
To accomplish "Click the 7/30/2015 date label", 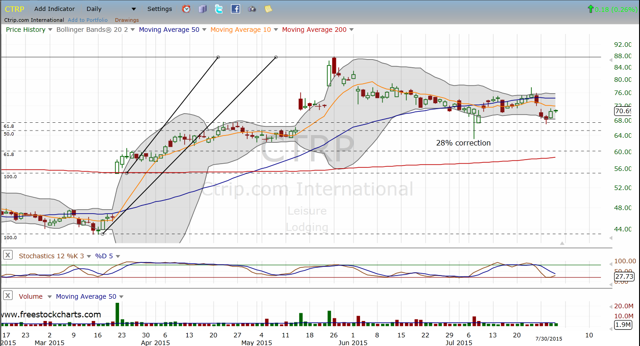I will (x=550, y=338).
